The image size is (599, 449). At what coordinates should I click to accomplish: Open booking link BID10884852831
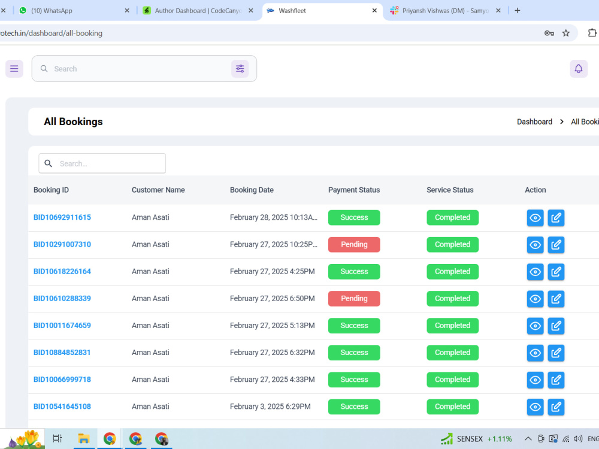[x=62, y=353]
